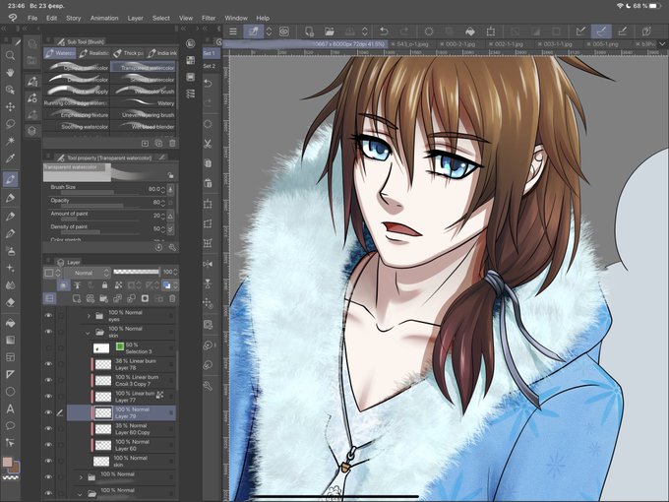Click the Cut scissors icon in command bar
Screen dimensions: 669x502
click(x=208, y=144)
